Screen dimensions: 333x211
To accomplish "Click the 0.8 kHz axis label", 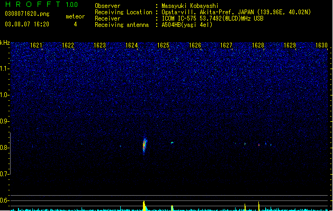I will (4, 148).
